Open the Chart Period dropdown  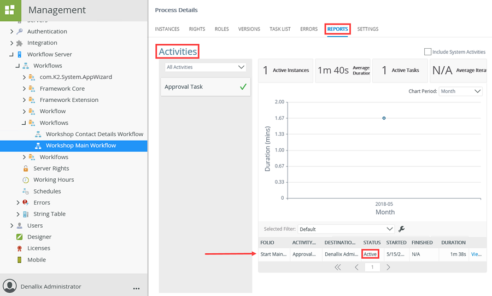pyautogui.click(x=460, y=91)
